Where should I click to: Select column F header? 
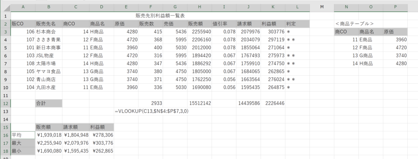click(151, 7)
